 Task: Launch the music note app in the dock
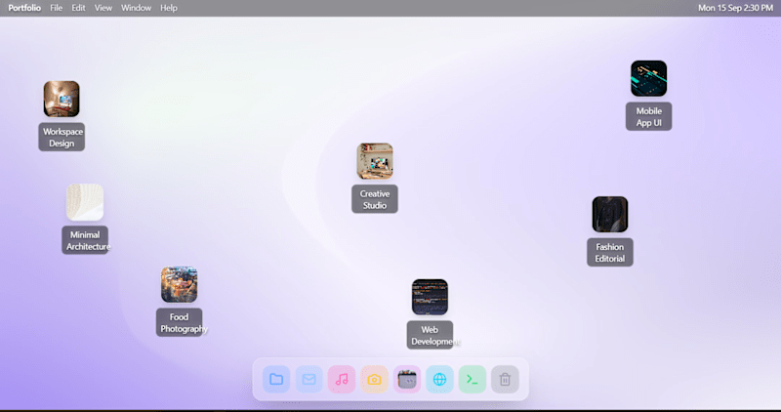coord(342,379)
